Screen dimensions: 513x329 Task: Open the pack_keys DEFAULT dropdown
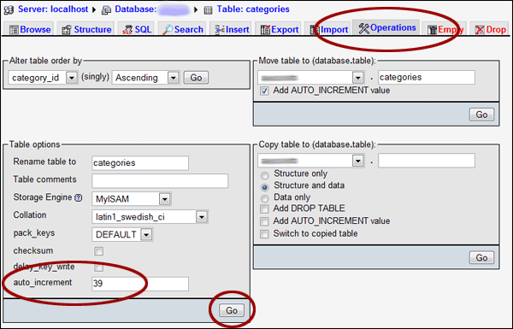(x=122, y=234)
